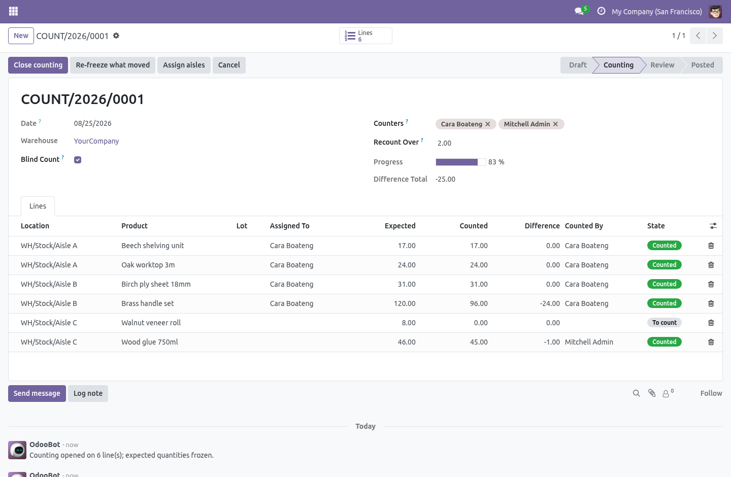Click the Log note button
This screenshot has height=477, width=731.
pyautogui.click(x=88, y=393)
